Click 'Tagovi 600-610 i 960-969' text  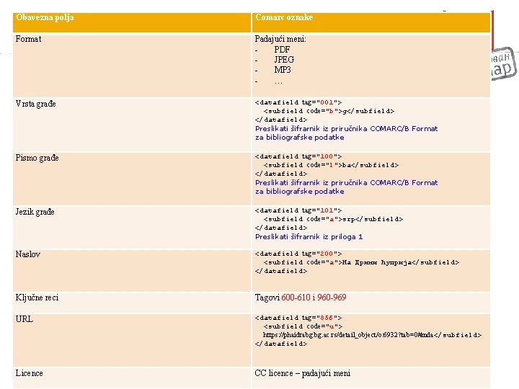click(x=301, y=298)
